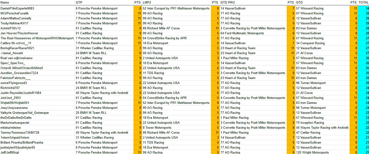Screen dimensions: 369x154
Task: Select the theDrDalto/theDrDalto name cell
Action: point(38,118)
